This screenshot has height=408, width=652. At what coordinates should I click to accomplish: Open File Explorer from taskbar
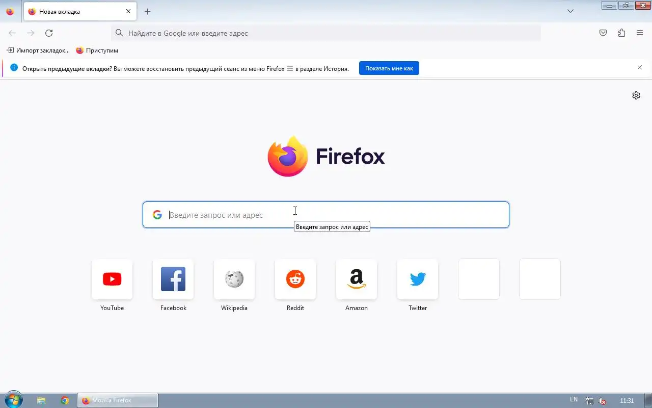(x=42, y=400)
